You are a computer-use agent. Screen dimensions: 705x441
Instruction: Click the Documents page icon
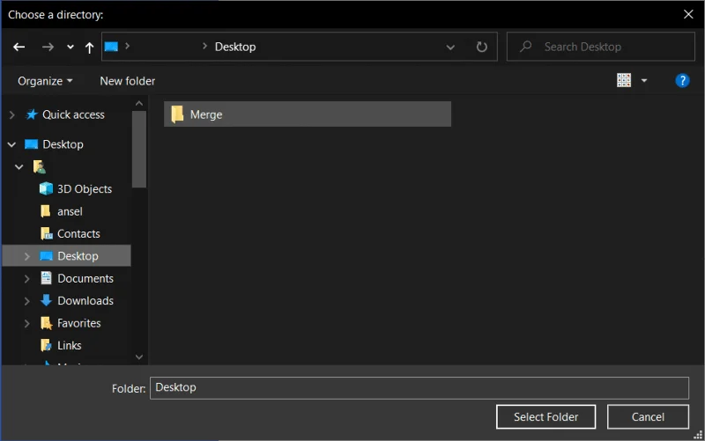coord(46,278)
